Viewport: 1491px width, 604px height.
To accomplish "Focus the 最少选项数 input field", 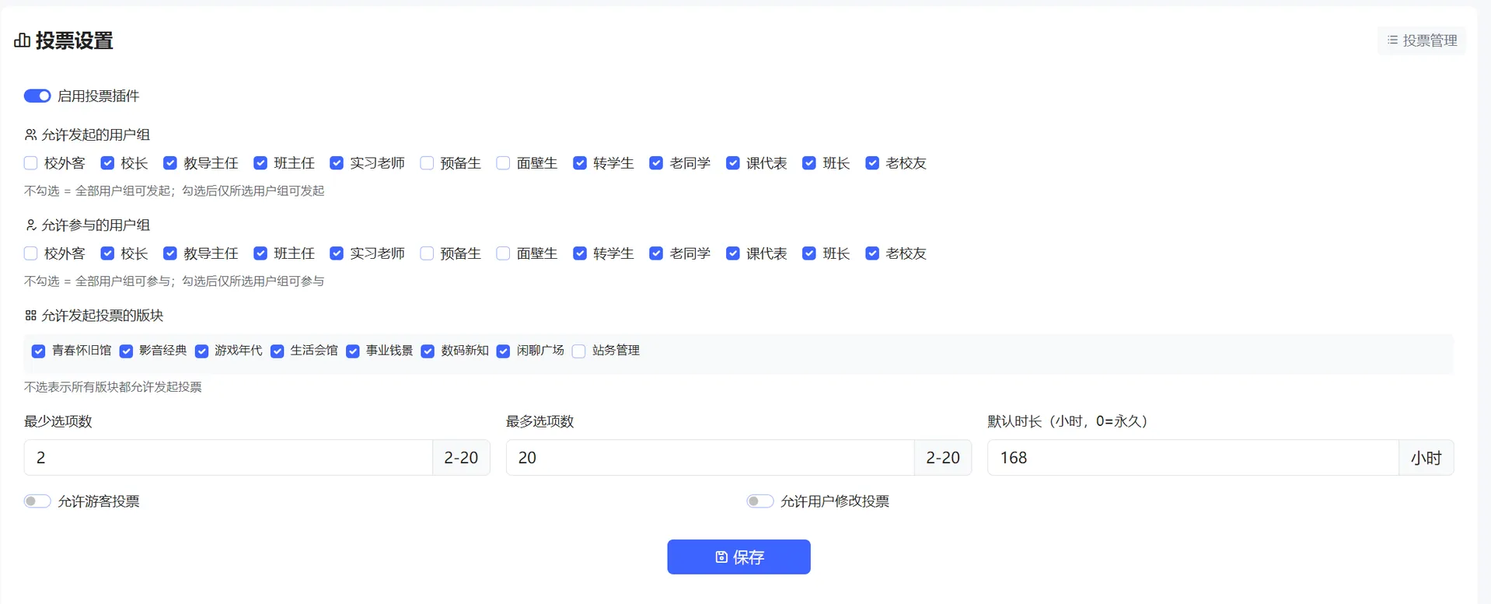I will point(229,457).
